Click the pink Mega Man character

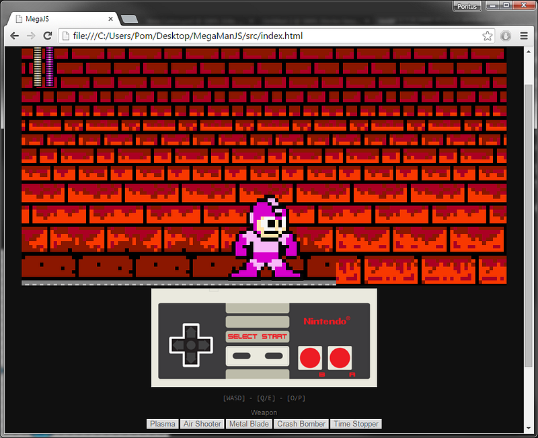[x=266, y=237]
